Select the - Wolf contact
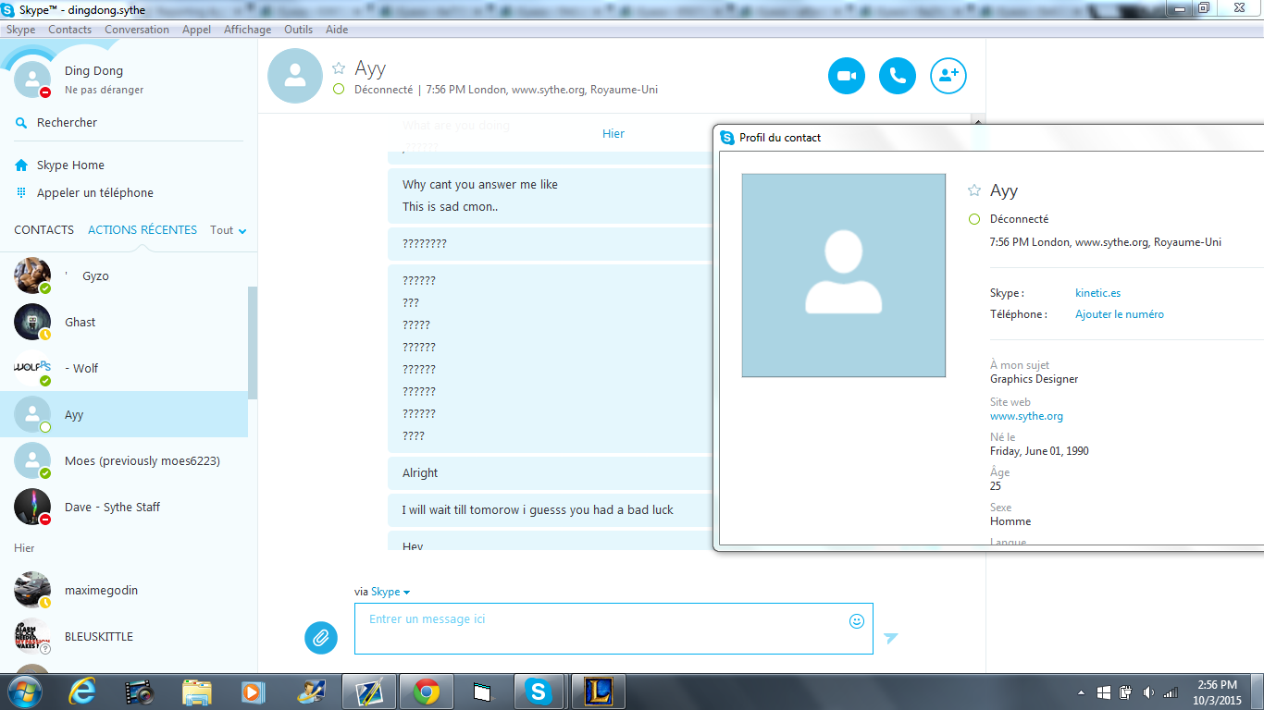This screenshot has width=1264, height=710. pyautogui.click(x=124, y=368)
